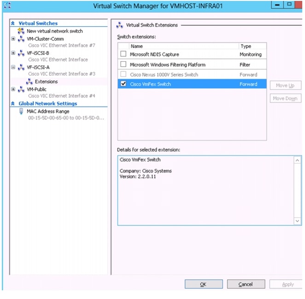Click the New virtual network switch icon
Screen dimensions: 305x299
pyautogui.click(x=21, y=31)
